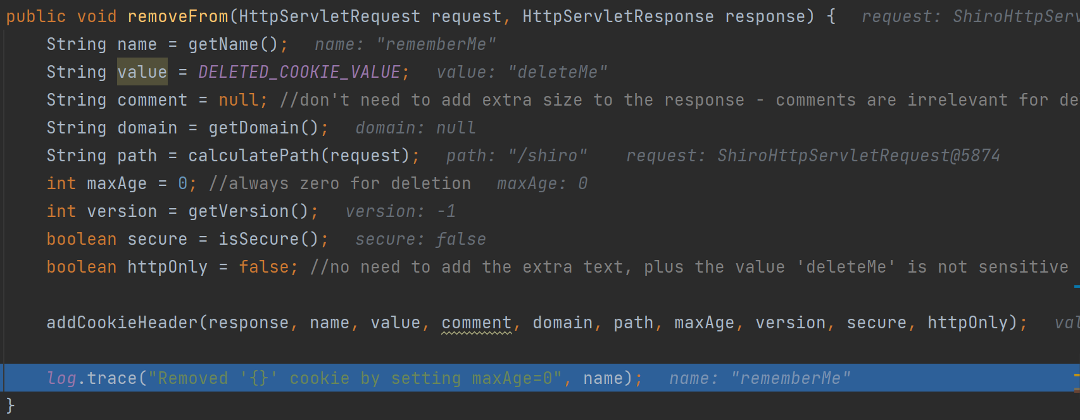The width and height of the screenshot is (1080, 420).
Task: Click the inline hint showing name "rememberMe" after getName()
Action: [405, 44]
